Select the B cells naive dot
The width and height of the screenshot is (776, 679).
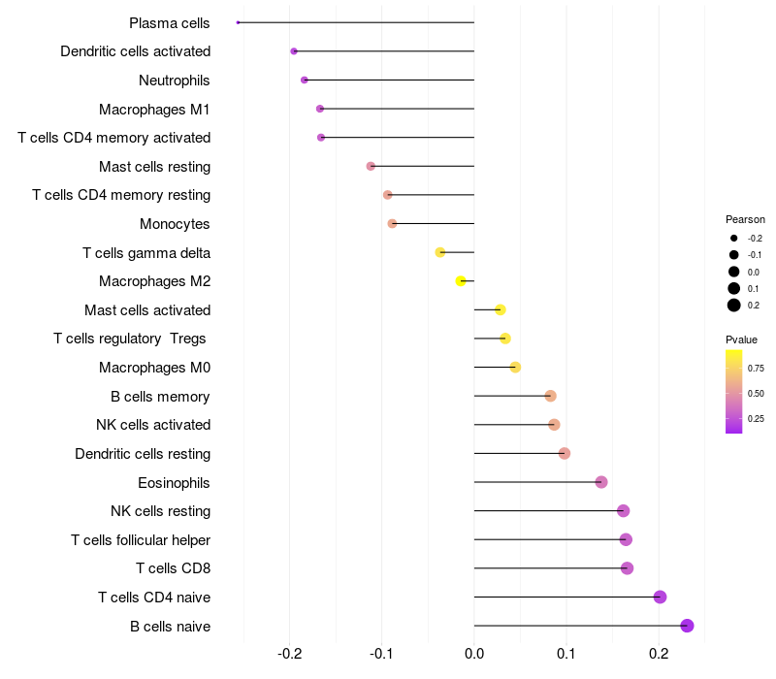tap(687, 626)
